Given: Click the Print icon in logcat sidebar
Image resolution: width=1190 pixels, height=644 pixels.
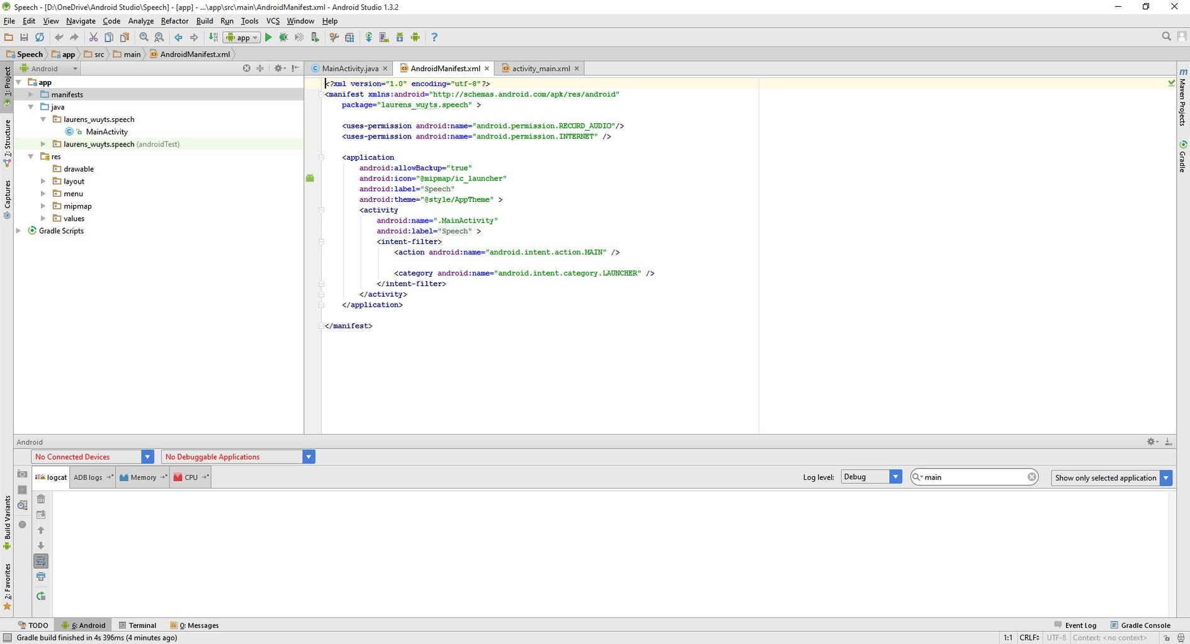Looking at the screenshot, I should click(x=41, y=577).
